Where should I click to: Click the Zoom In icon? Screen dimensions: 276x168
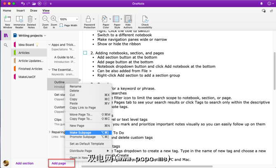54,20
